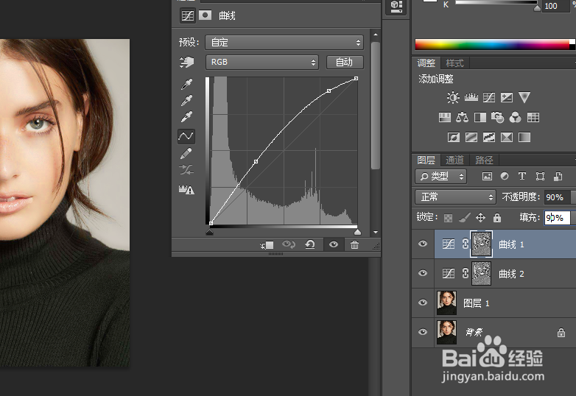
Task: Hide the 图层 1 layer
Action: pos(423,303)
